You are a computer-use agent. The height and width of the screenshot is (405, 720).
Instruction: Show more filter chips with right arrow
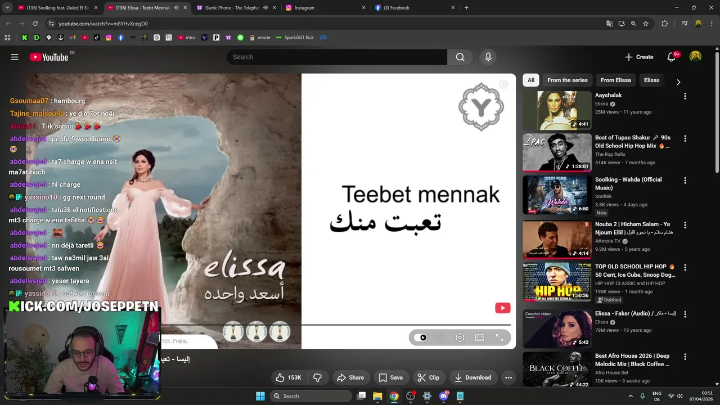click(678, 82)
